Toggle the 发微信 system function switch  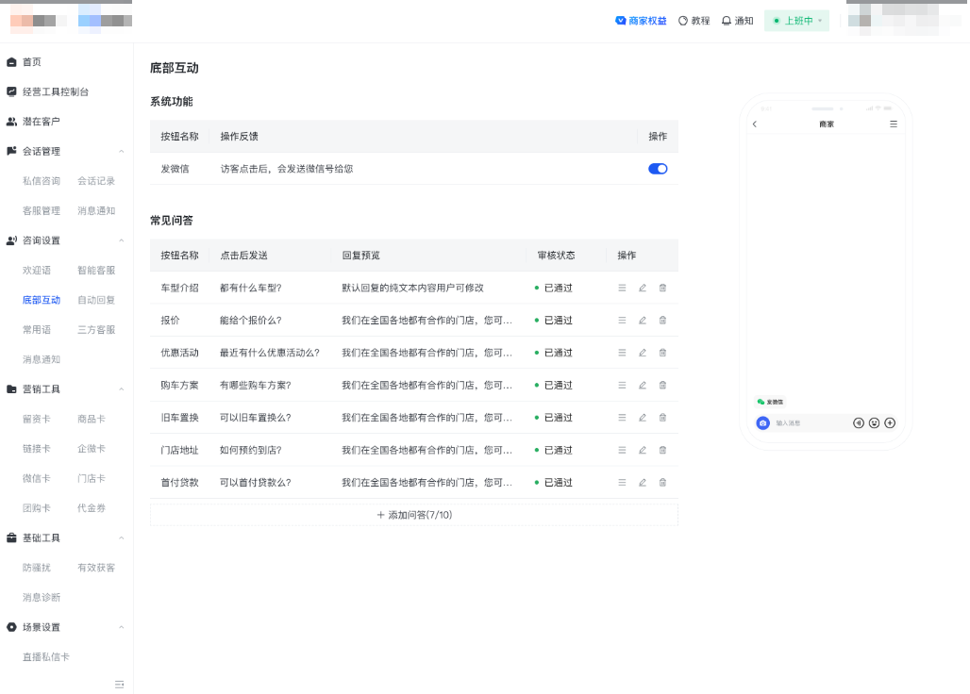tap(657, 168)
